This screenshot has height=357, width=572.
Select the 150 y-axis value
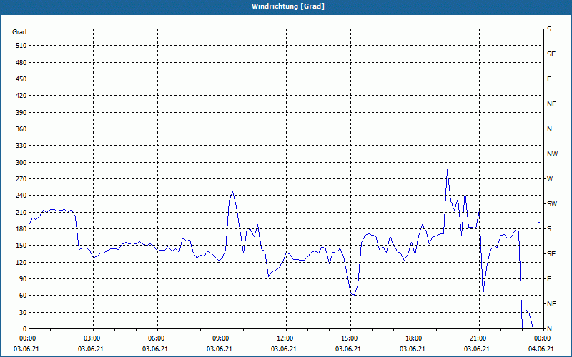[21, 246]
